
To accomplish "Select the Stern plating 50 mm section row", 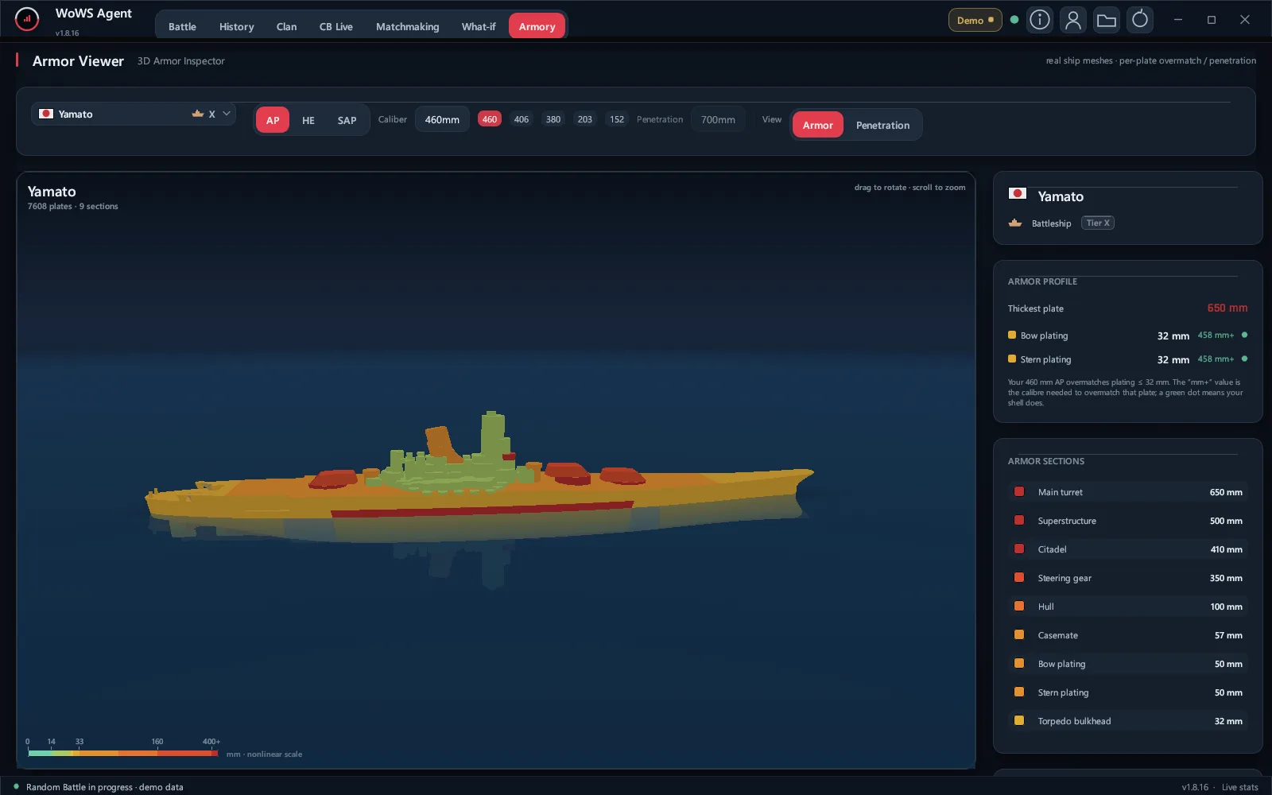I will pyautogui.click(x=1127, y=692).
